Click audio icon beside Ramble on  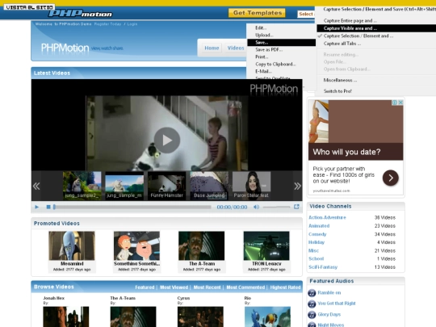[312, 293]
